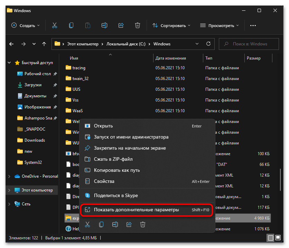Expand the Этот компьютер tree node
This screenshot has height=248, width=289.
coord(9,190)
